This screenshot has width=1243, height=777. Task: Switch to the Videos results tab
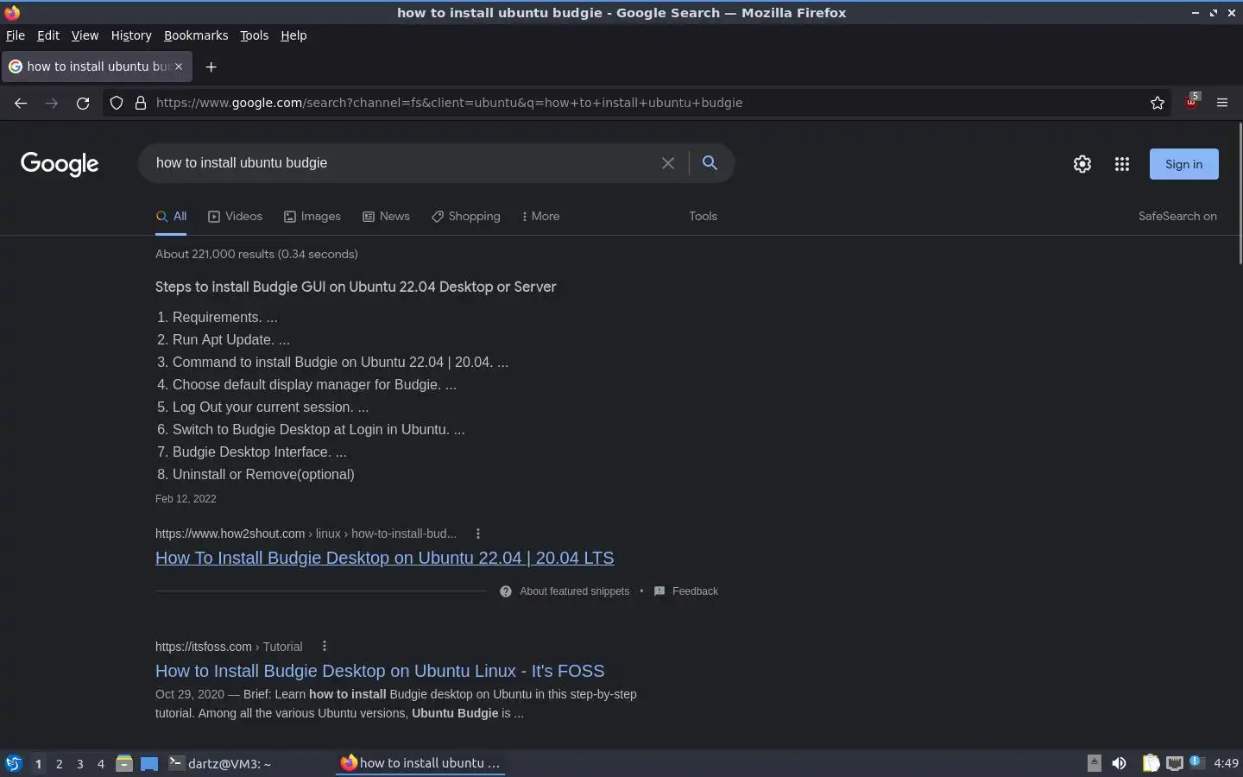pyautogui.click(x=235, y=216)
